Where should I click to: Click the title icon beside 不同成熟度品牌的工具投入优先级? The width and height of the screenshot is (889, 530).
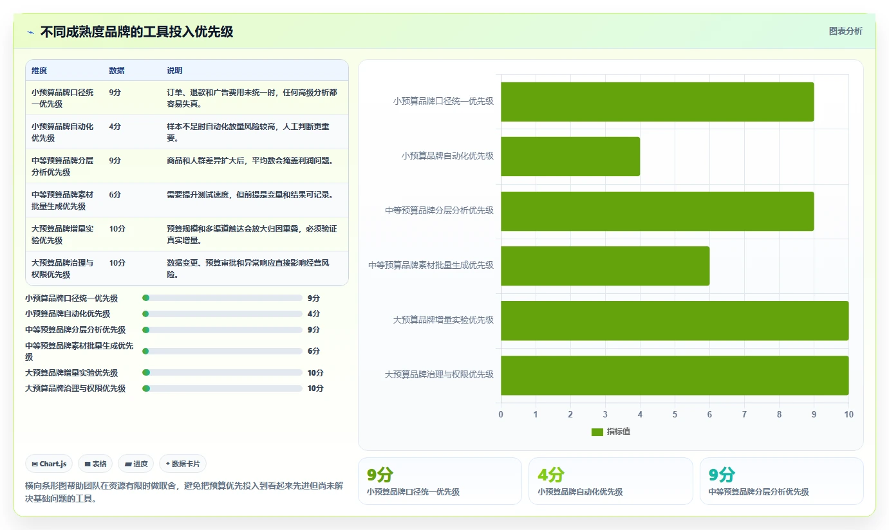pos(31,32)
